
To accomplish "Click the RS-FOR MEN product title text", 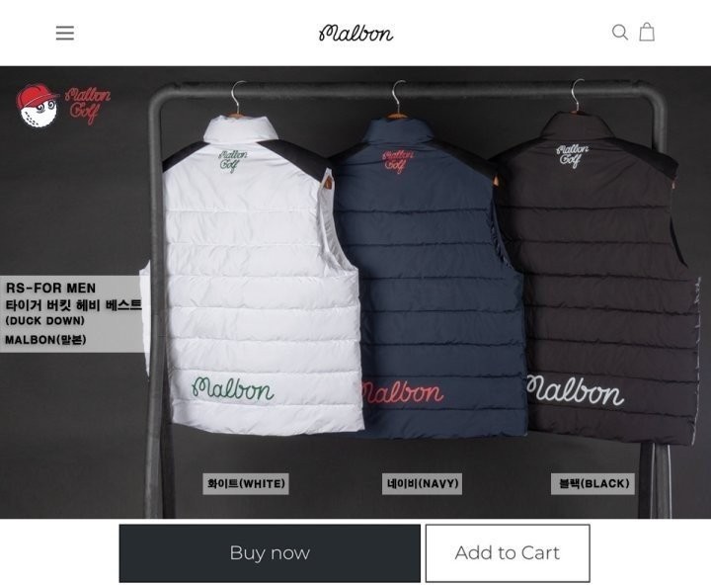I will [x=50, y=289].
